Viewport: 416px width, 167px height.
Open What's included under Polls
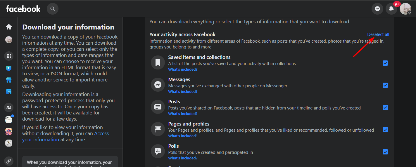coord(183,158)
